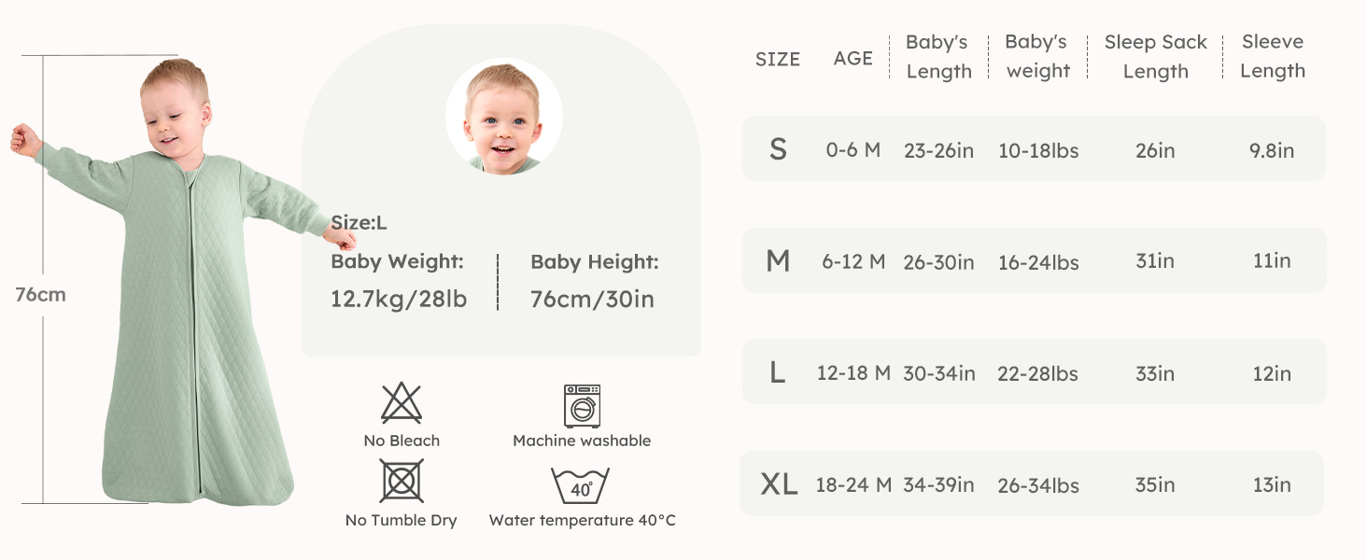Screen dimensions: 1367x560
Task: Click the 76cm/30in baby height value
Action: pos(592,300)
